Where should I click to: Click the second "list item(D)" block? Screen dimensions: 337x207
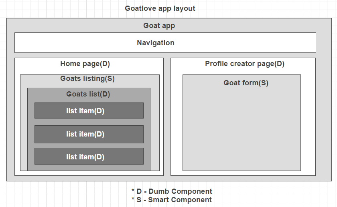89,134
